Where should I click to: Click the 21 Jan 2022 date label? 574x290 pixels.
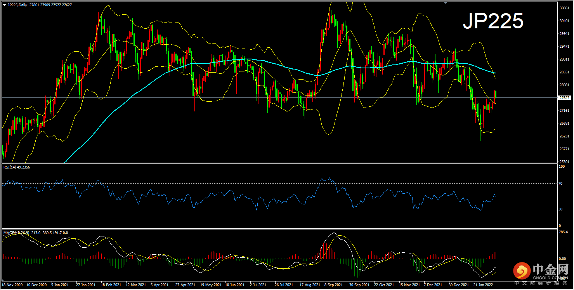coord(483,285)
